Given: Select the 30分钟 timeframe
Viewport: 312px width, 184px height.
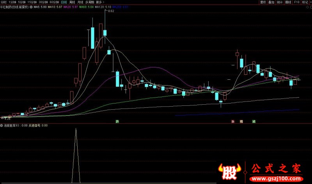Looking at the screenshot, I should click(x=43, y=2).
